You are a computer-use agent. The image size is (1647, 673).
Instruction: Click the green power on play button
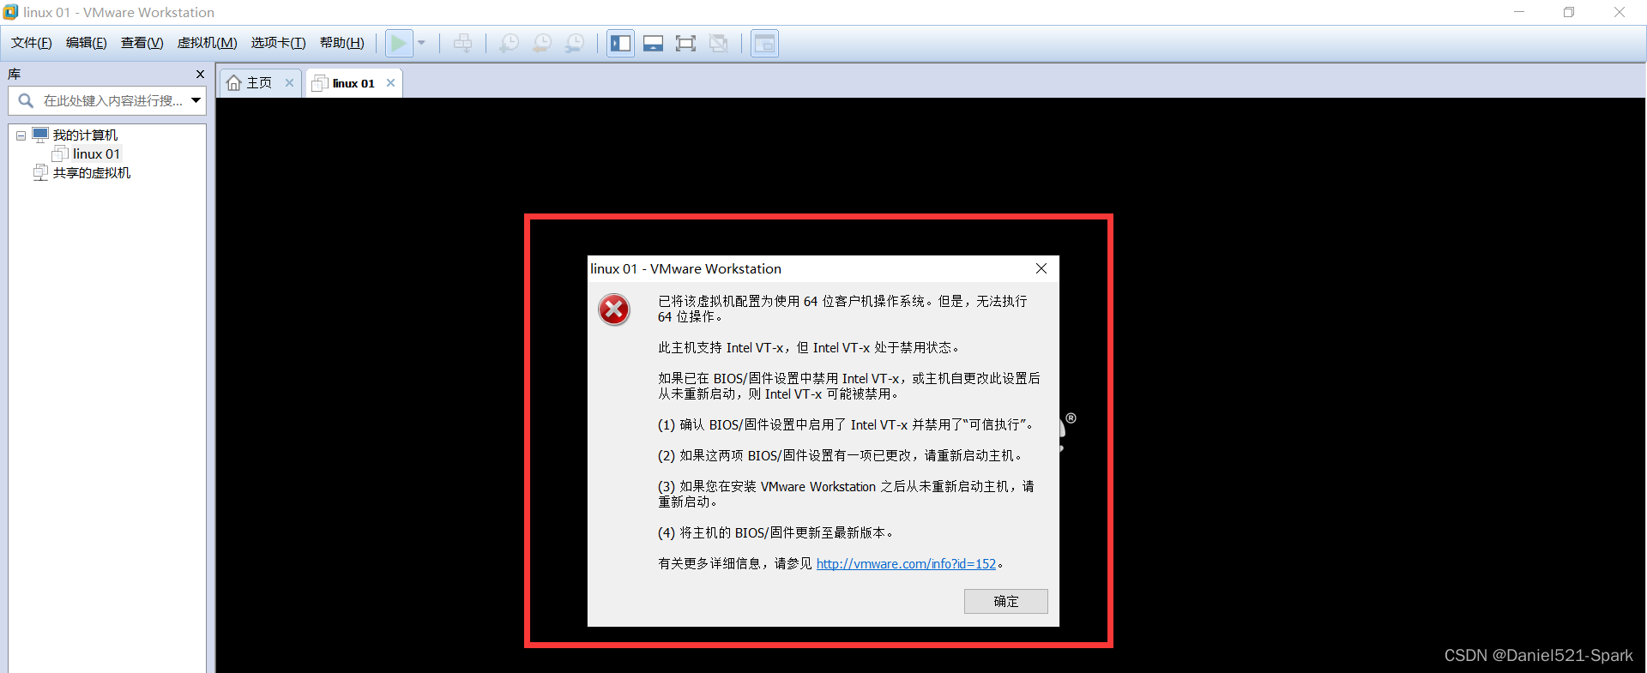(398, 43)
